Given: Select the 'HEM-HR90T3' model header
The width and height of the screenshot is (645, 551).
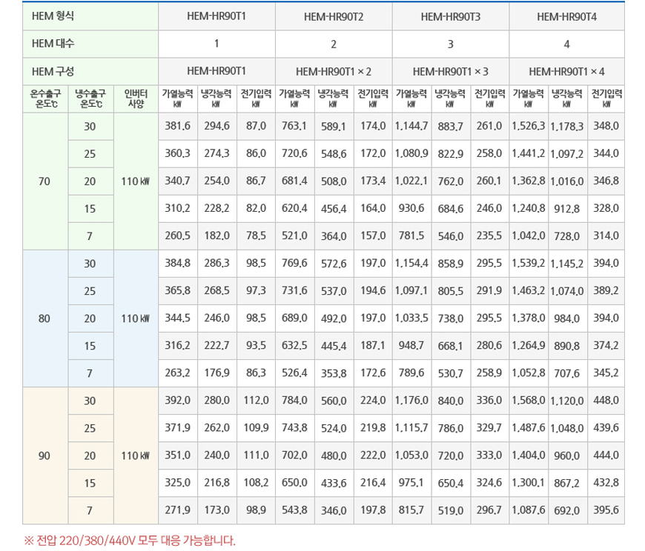Looking at the screenshot, I should pos(451,16).
